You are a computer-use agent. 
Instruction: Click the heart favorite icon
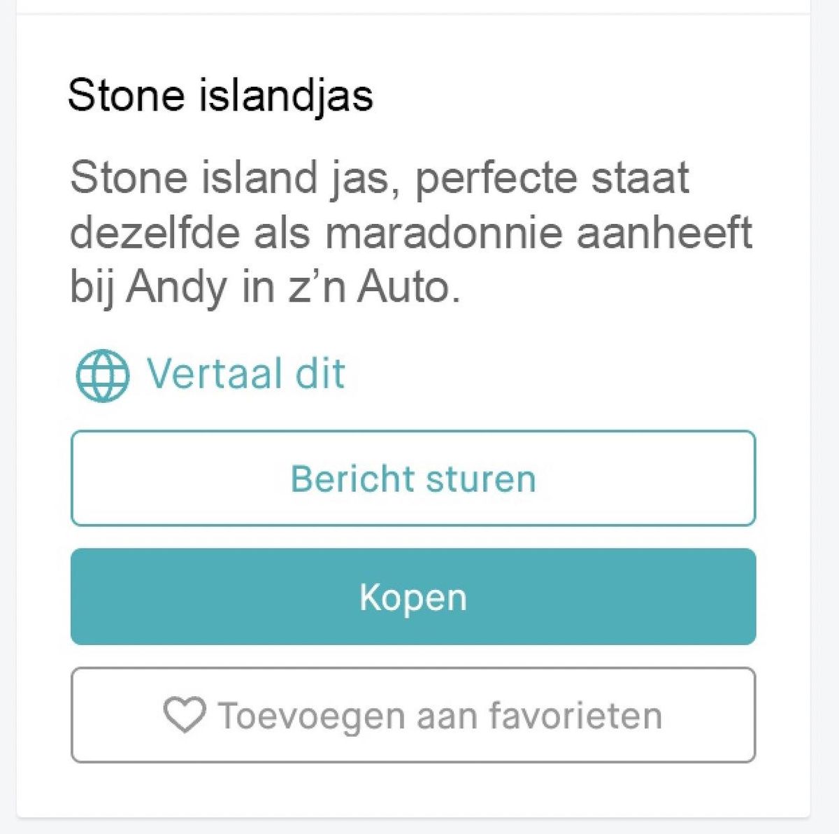184,714
